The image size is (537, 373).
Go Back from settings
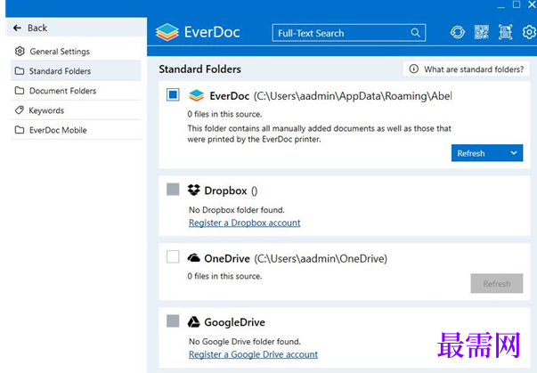click(76, 28)
